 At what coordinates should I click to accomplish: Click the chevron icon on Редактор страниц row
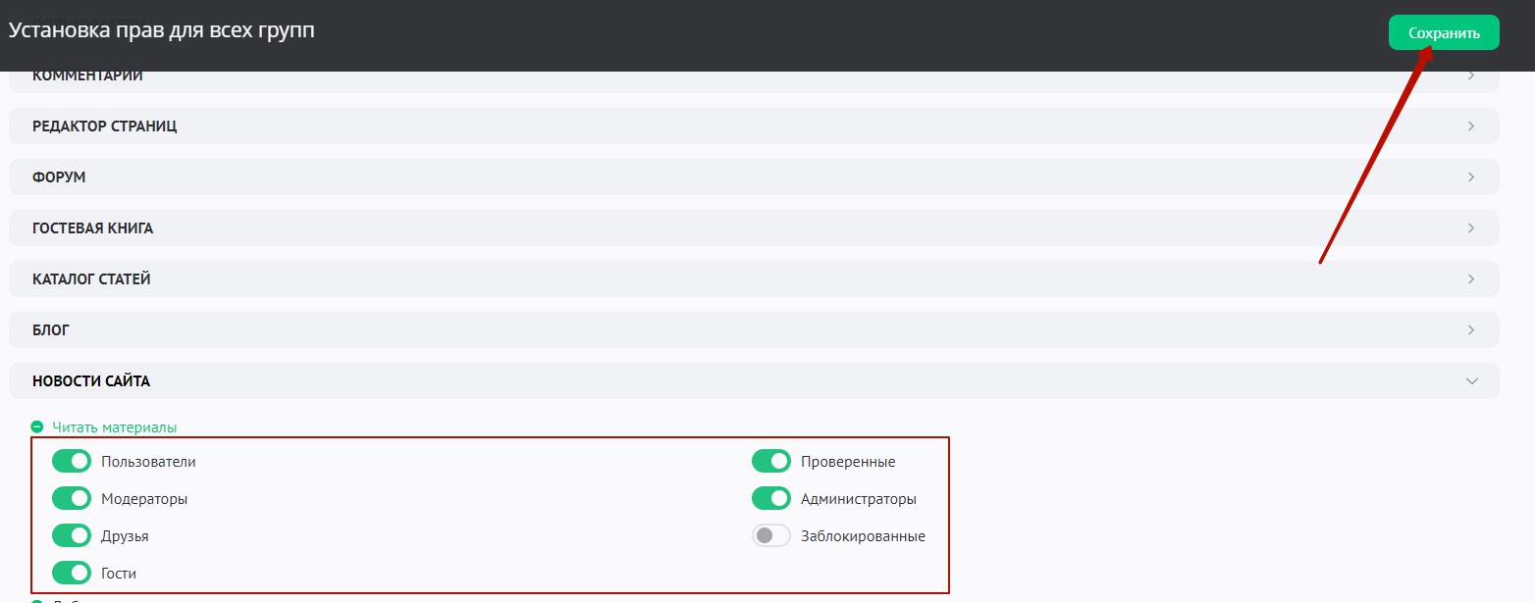(x=1470, y=126)
